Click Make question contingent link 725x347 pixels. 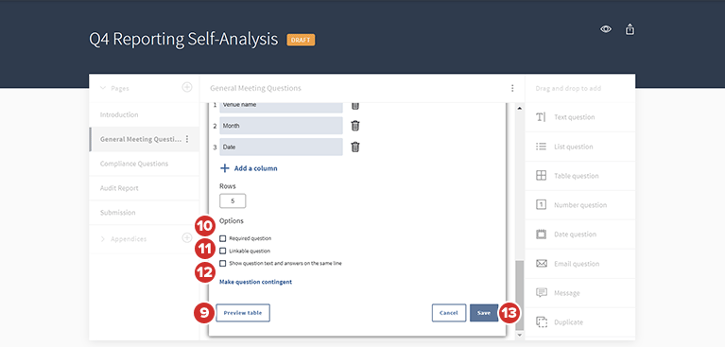pos(256,282)
